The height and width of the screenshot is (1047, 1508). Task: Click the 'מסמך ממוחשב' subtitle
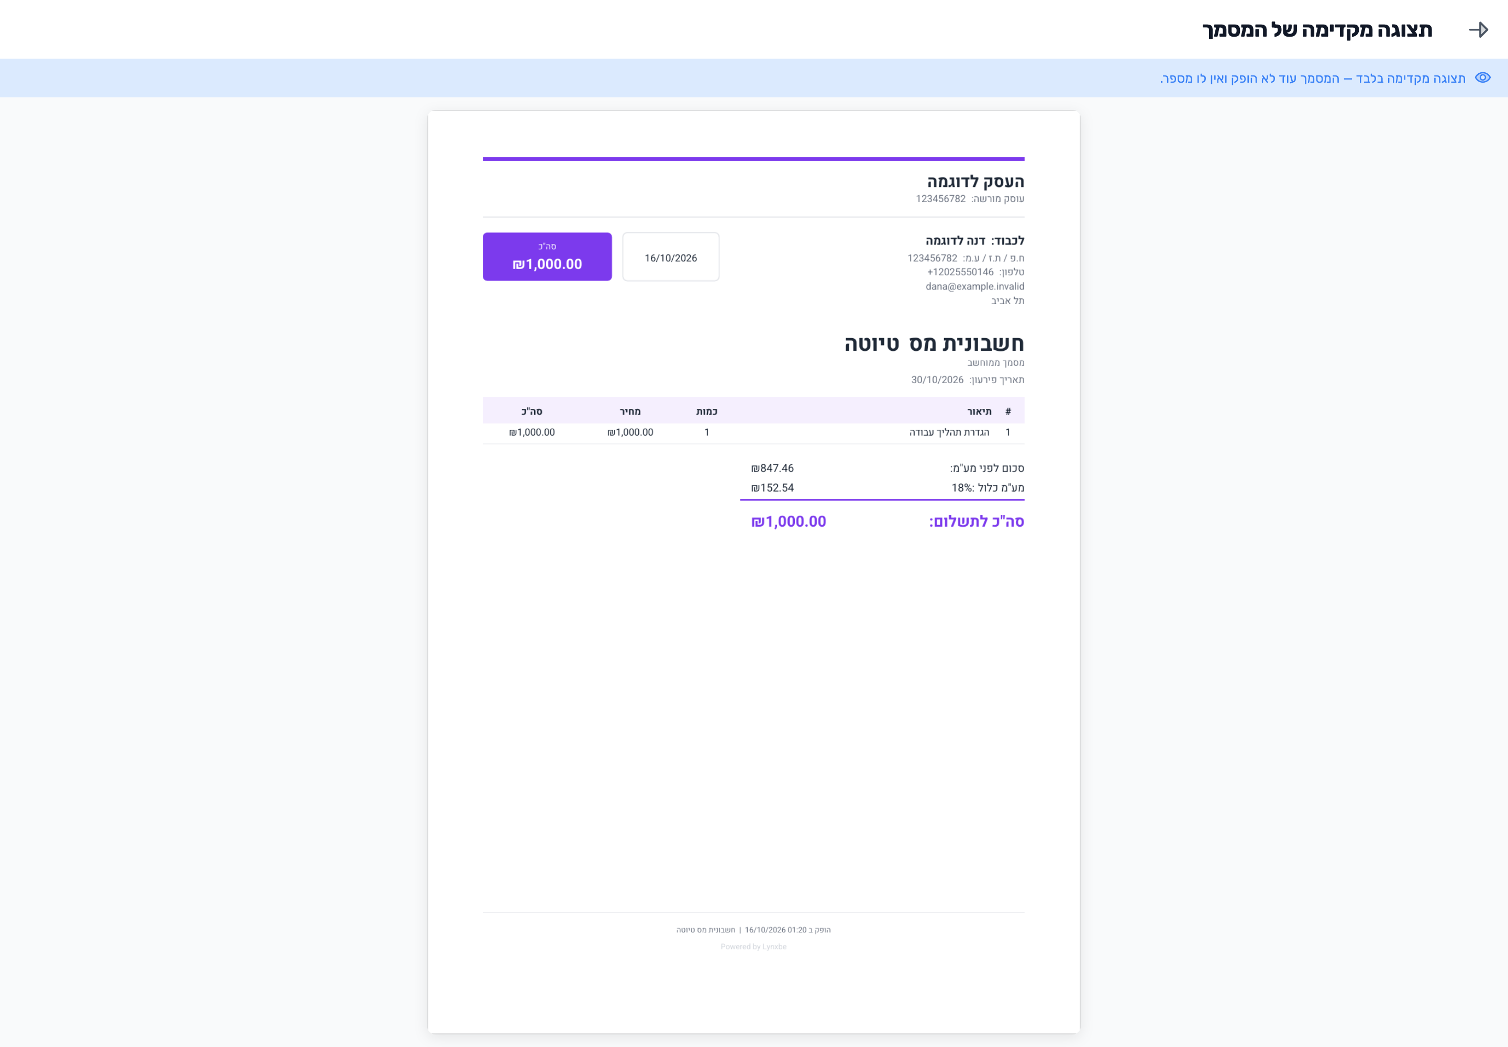[995, 362]
